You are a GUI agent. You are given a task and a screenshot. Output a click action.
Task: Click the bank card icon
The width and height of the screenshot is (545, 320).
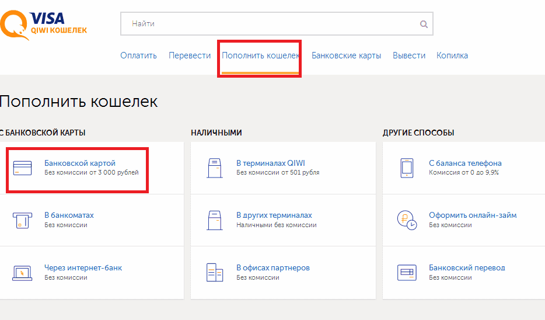pyautogui.click(x=22, y=168)
